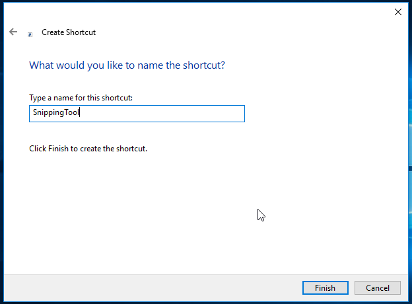Click the gray footer bar left of Finish
Image resolution: width=412 pixels, height=304 pixels.
153,288
